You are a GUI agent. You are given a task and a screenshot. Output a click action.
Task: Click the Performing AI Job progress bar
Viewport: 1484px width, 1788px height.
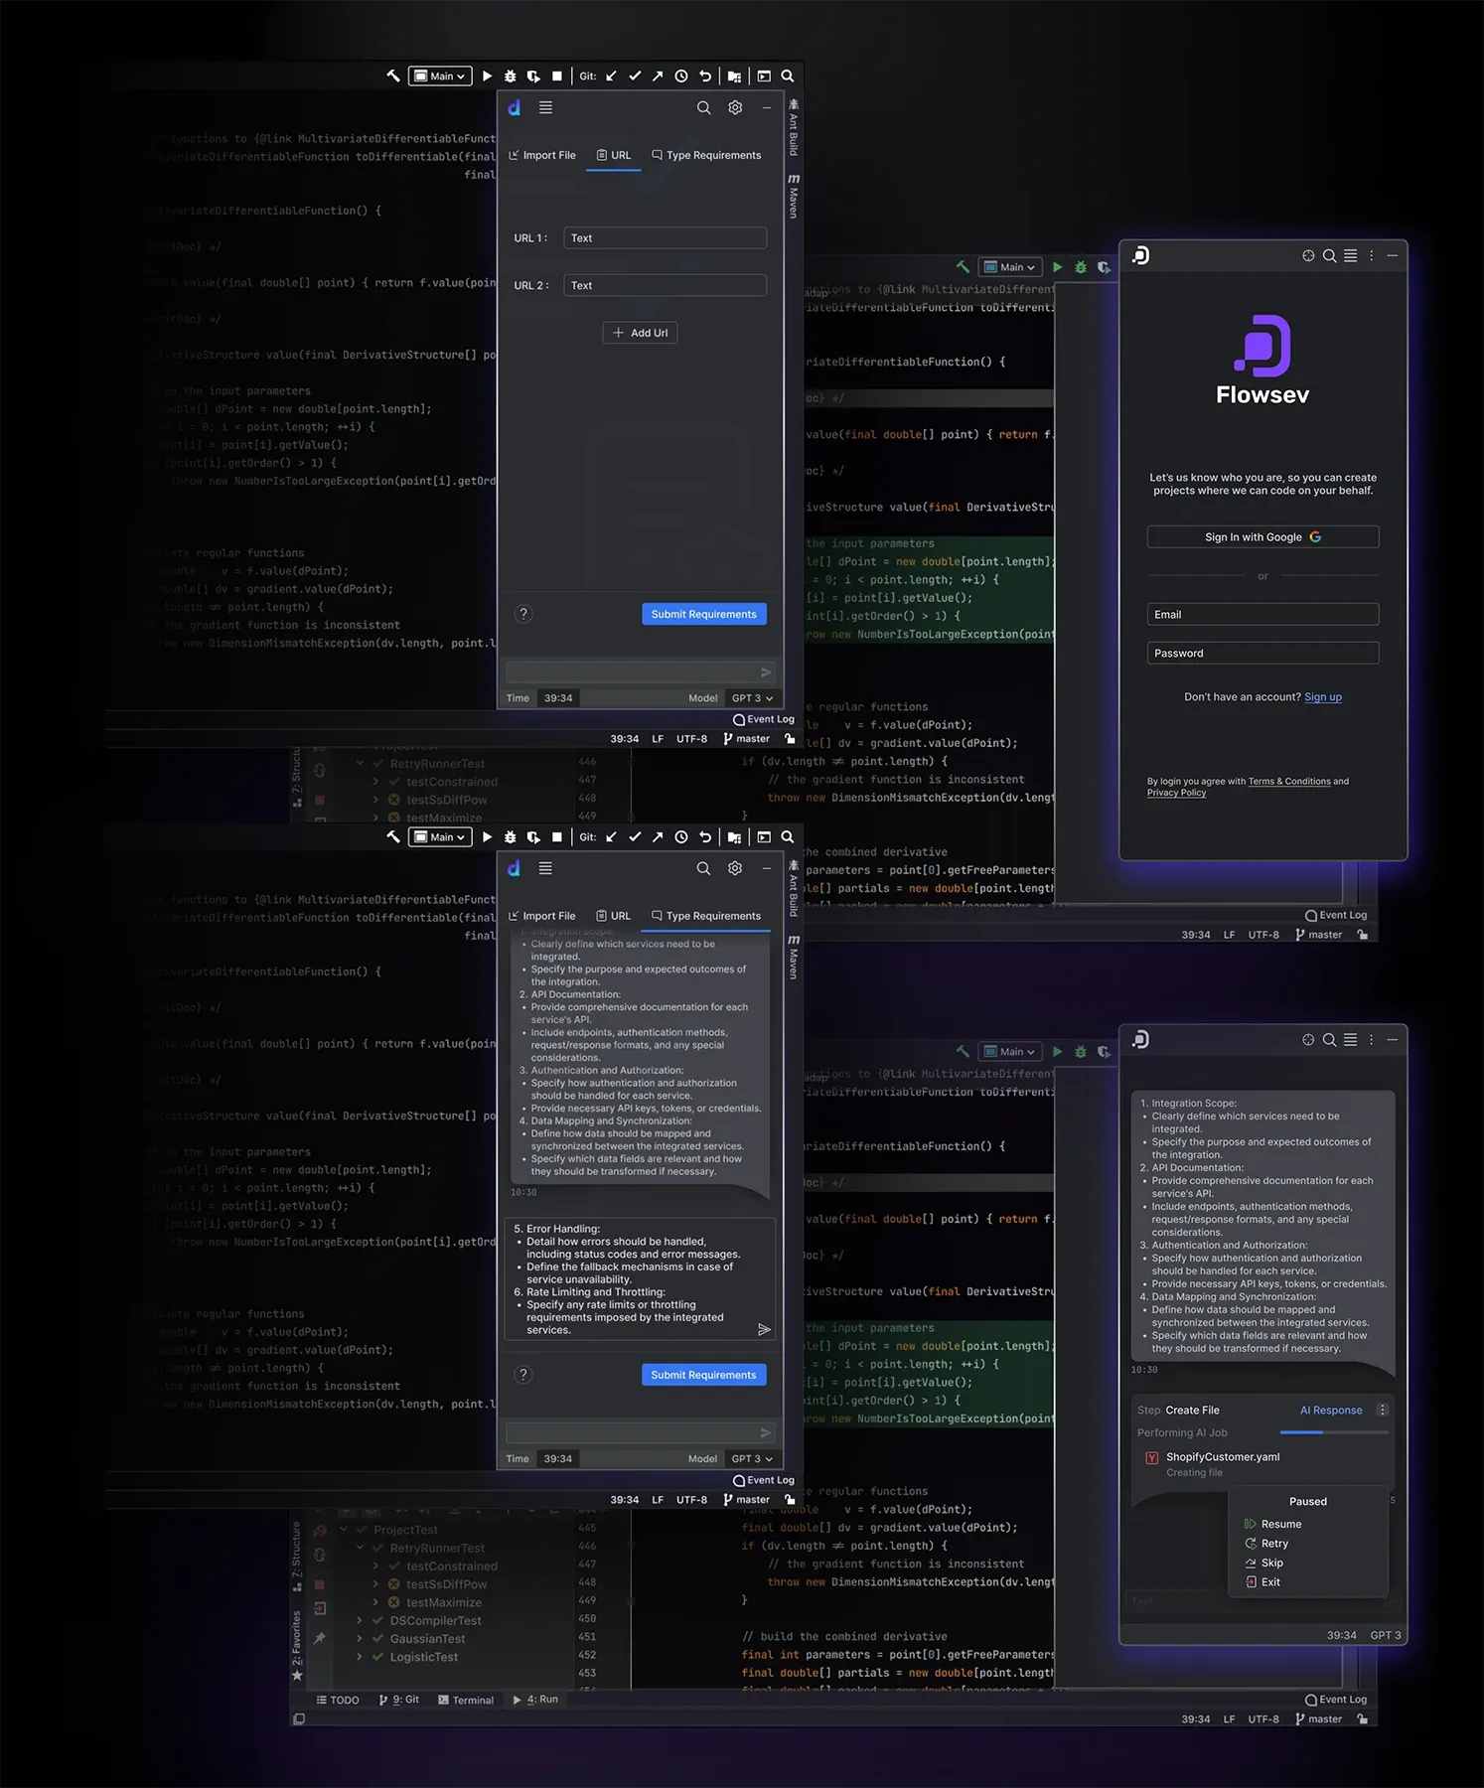click(x=1334, y=1432)
